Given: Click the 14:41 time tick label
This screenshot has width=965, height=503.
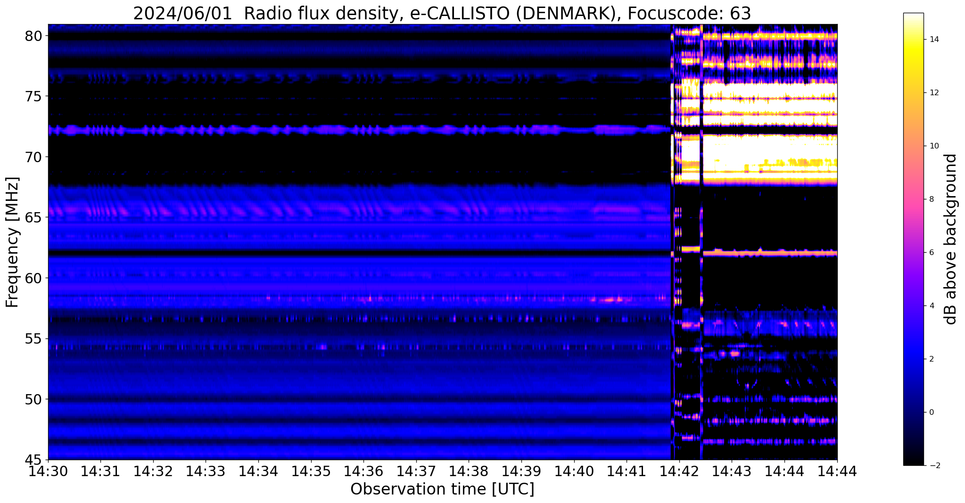Looking at the screenshot, I should pyautogui.click(x=627, y=470).
